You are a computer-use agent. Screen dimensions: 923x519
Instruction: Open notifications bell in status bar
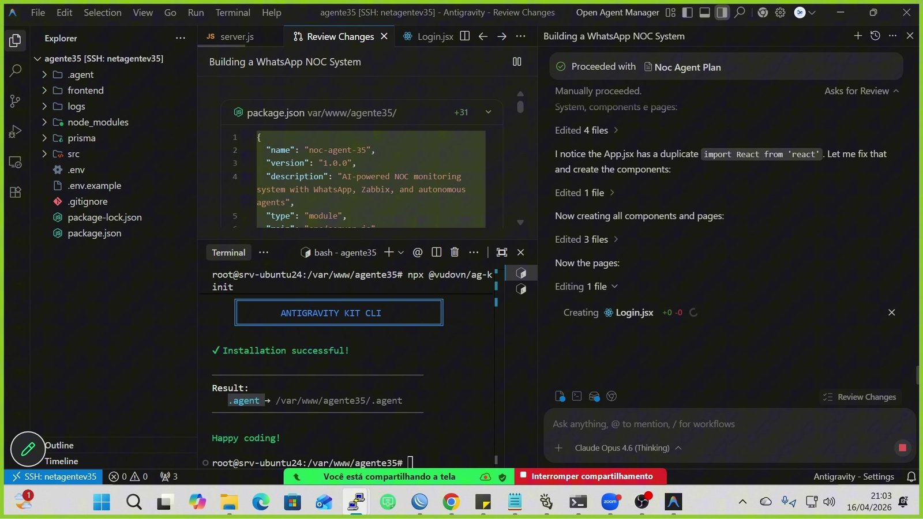[911, 476]
